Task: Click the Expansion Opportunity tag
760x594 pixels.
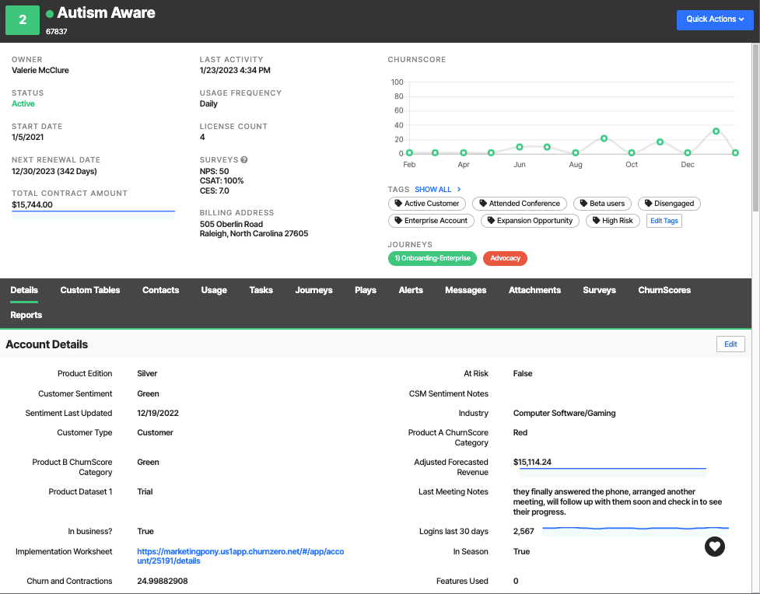Action: point(530,221)
